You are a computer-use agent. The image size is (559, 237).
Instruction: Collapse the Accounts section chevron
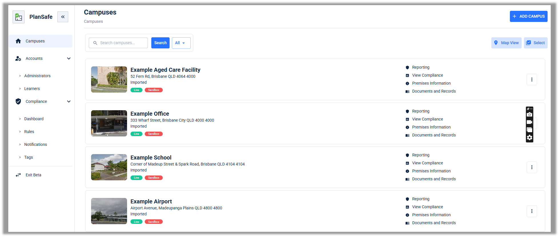69,58
